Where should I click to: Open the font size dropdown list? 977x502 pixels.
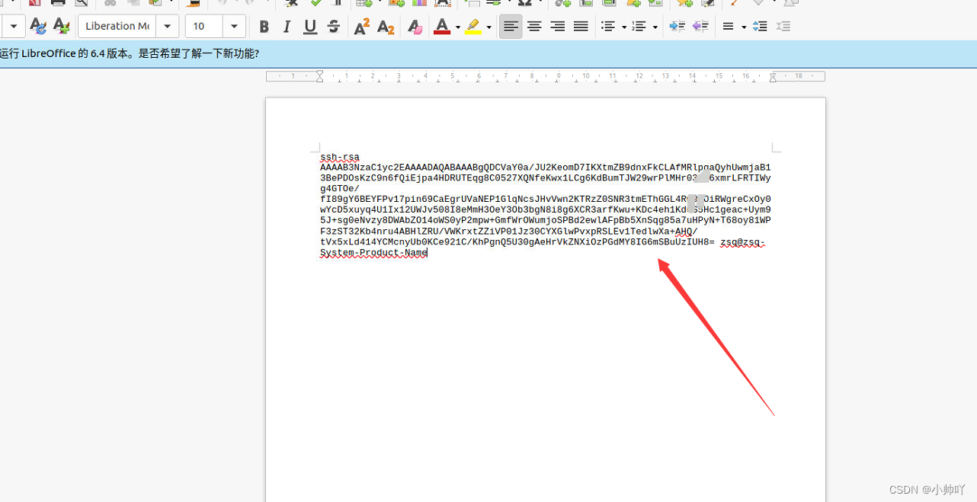[234, 26]
